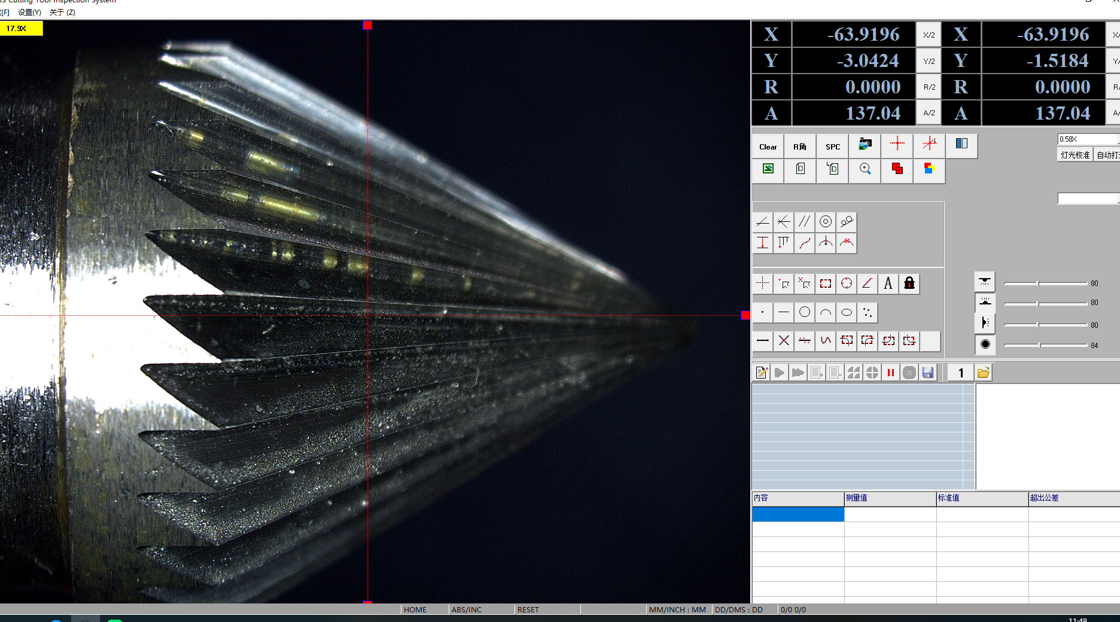
Task: Click the pause button in program toolbar
Action: click(x=890, y=373)
